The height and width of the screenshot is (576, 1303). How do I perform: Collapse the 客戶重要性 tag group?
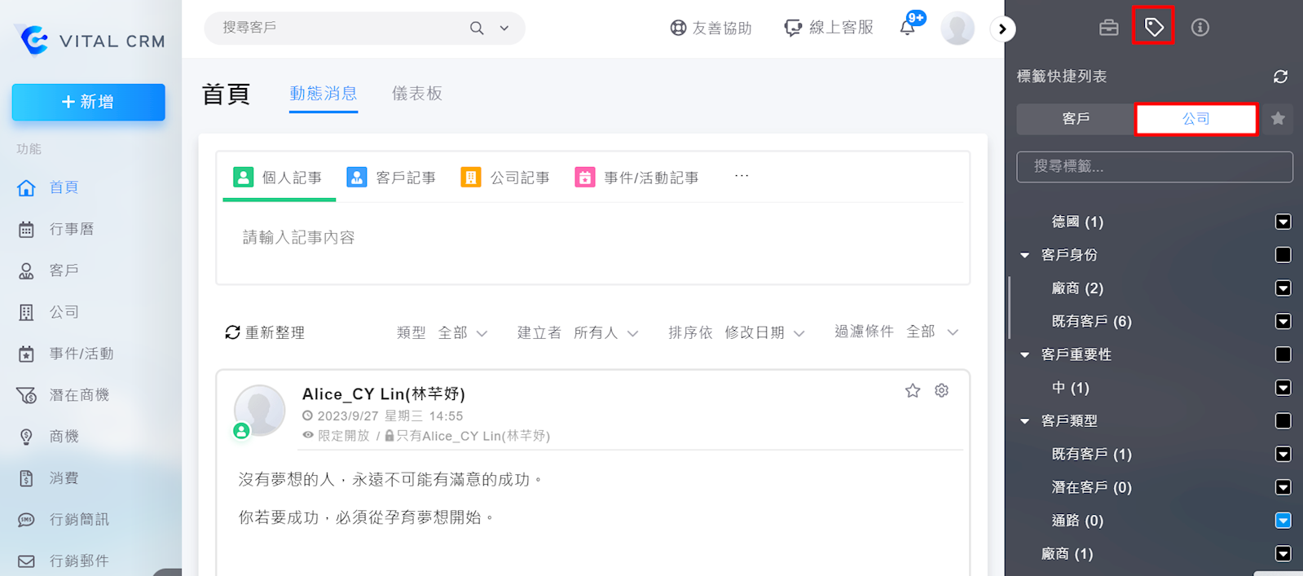point(1025,354)
